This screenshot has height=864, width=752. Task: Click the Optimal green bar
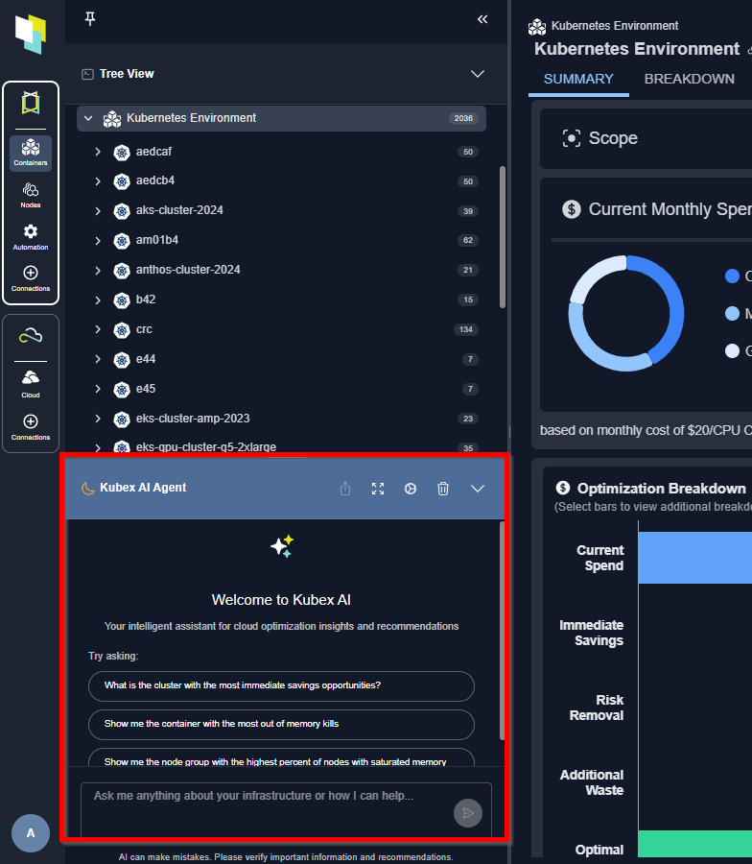coord(694,844)
